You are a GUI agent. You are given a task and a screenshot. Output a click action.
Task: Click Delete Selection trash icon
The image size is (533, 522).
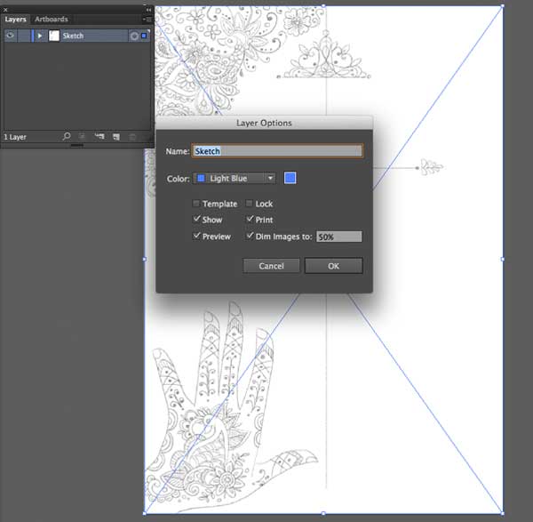coord(132,137)
